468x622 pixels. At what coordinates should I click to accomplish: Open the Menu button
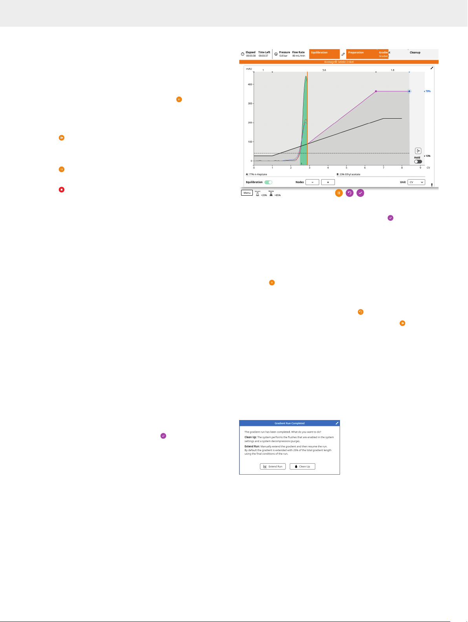point(247,193)
